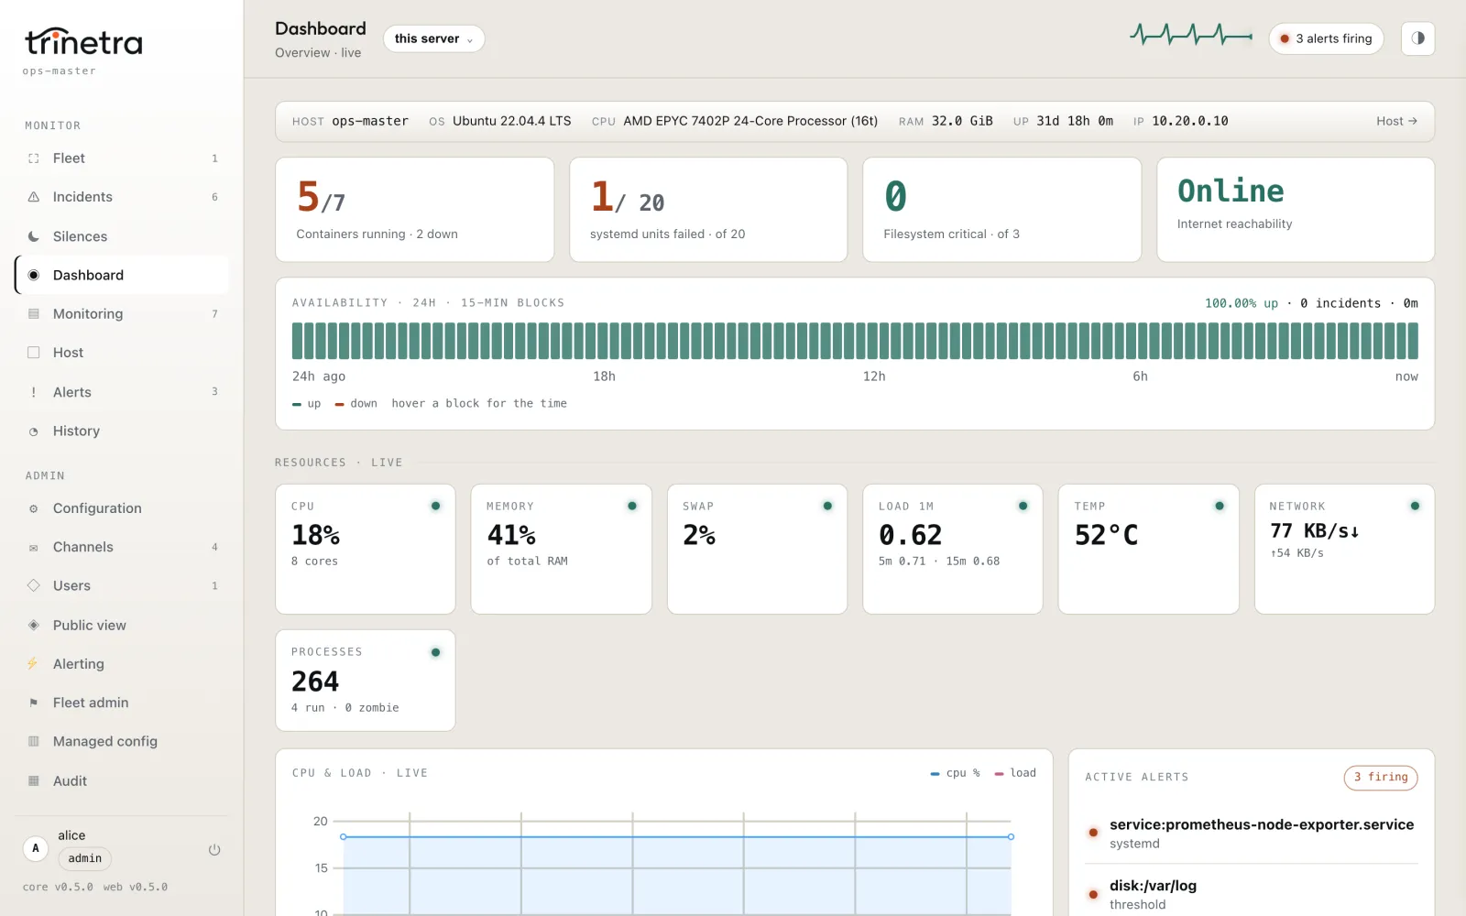Open Containers running 5/7 card

[x=415, y=210]
